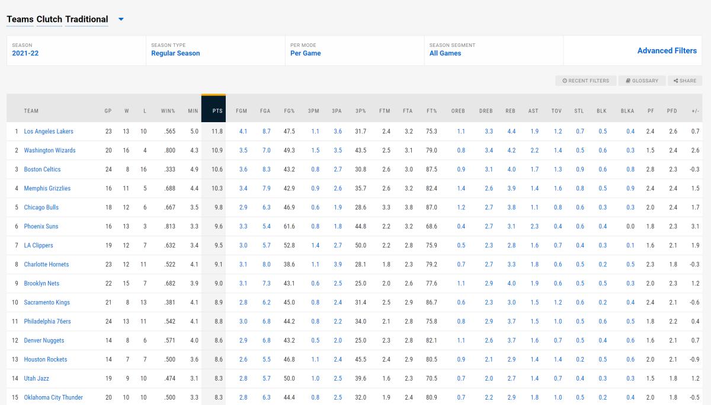
Task: Sort table by 3P% column header
Action: point(360,111)
